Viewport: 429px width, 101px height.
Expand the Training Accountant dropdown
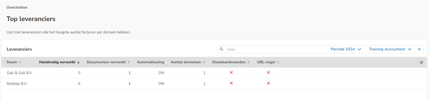tap(390, 49)
